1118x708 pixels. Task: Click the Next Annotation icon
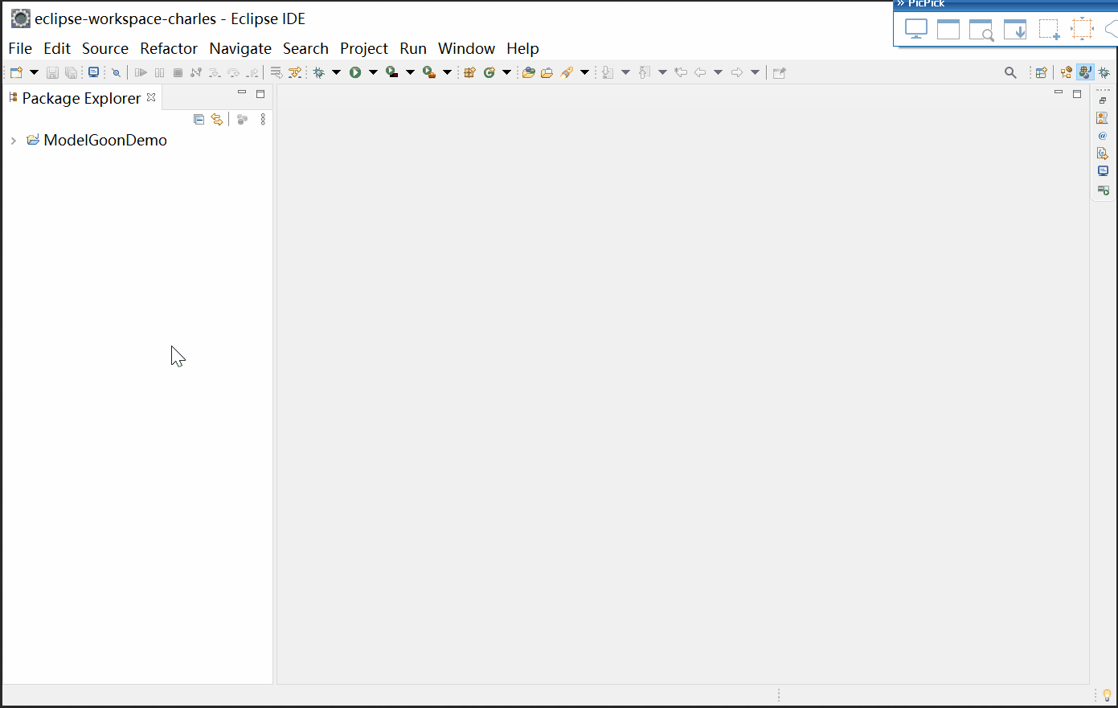[x=608, y=72]
